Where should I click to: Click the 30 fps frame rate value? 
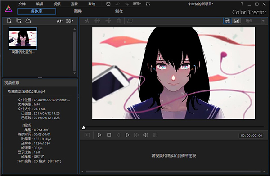(x=38, y=148)
